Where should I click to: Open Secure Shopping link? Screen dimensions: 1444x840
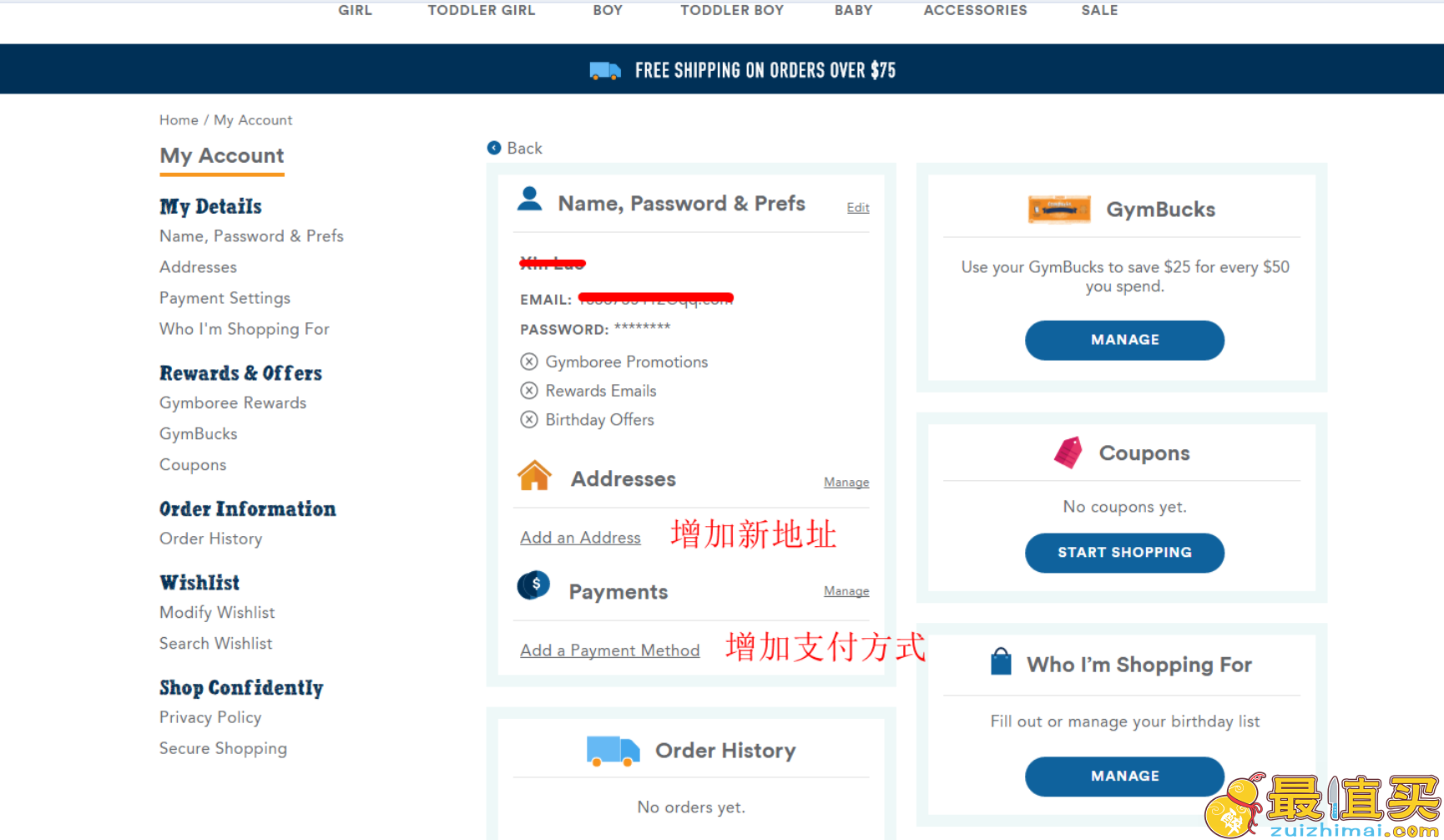click(223, 748)
